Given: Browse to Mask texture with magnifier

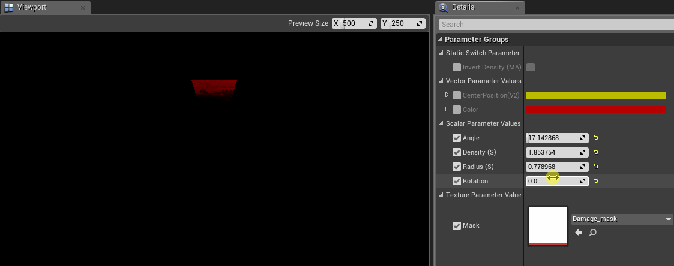Looking at the screenshot, I should tap(593, 232).
